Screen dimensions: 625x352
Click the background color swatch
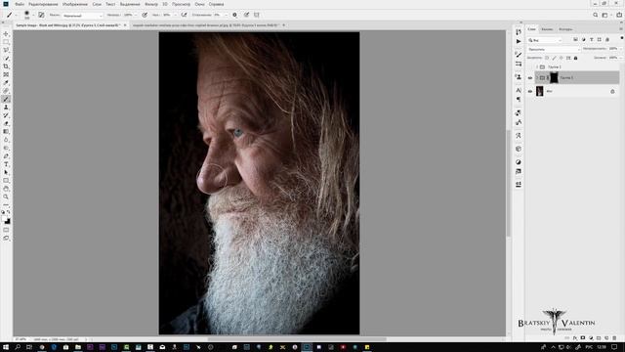click(8, 222)
